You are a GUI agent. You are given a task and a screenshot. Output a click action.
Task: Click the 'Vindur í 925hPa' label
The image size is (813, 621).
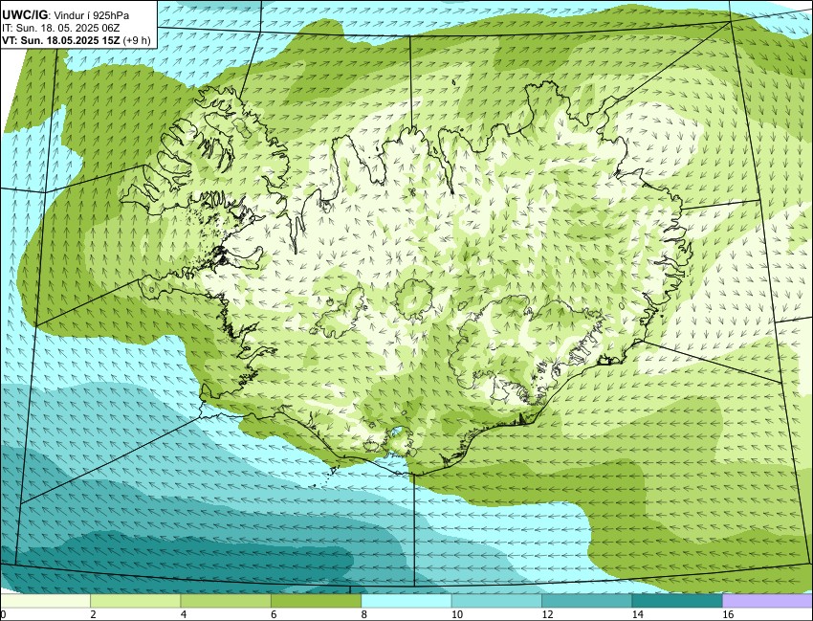[x=90, y=16]
